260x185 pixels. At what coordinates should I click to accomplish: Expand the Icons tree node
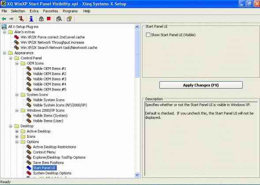pyautogui.click(x=17, y=136)
